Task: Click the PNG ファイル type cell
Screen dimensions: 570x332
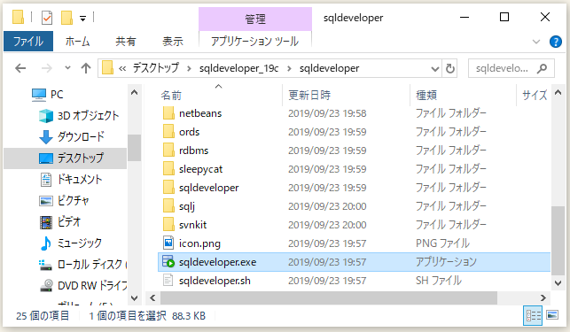Action: [x=442, y=243]
